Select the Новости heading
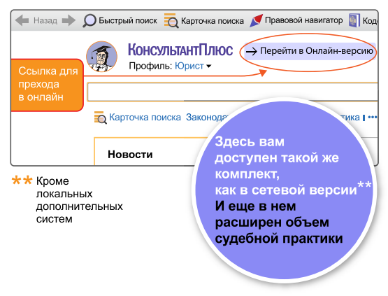The height and width of the screenshot is (296, 388). pyautogui.click(x=130, y=155)
